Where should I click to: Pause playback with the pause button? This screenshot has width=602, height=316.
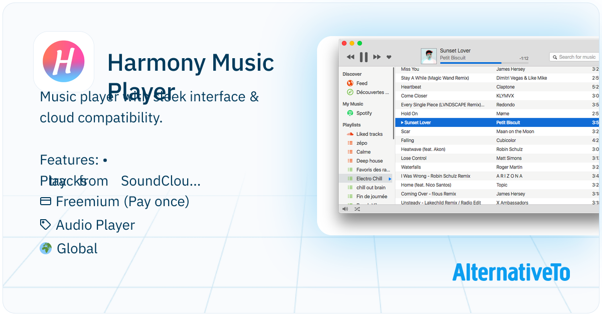(x=364, y=57)
